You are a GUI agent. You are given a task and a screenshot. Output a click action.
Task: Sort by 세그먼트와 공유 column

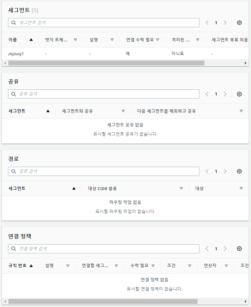[x=93, y=111]
